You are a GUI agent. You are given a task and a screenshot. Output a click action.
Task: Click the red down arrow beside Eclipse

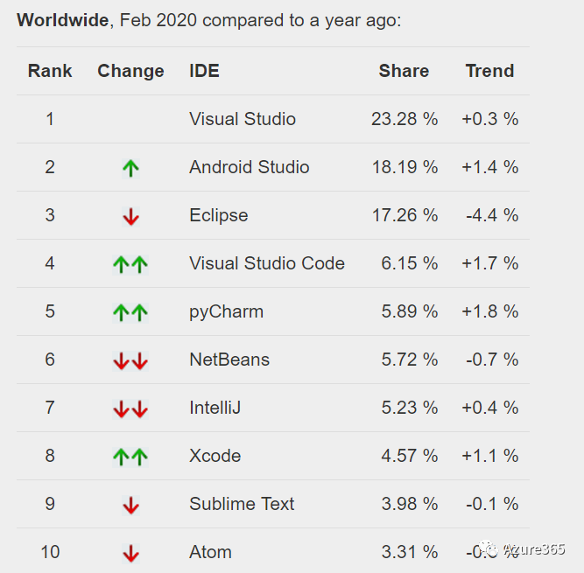pyautogui.click(x=130, y=216)
